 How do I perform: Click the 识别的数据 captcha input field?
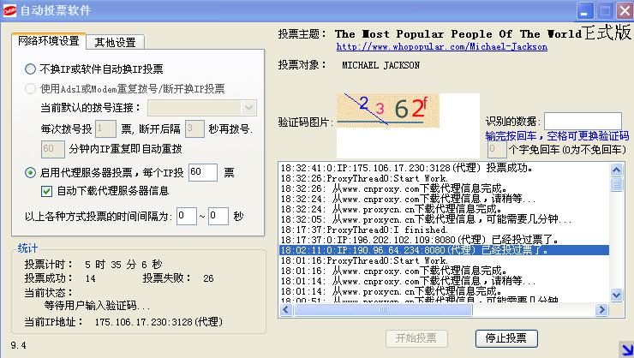click(x=583, y=122)
